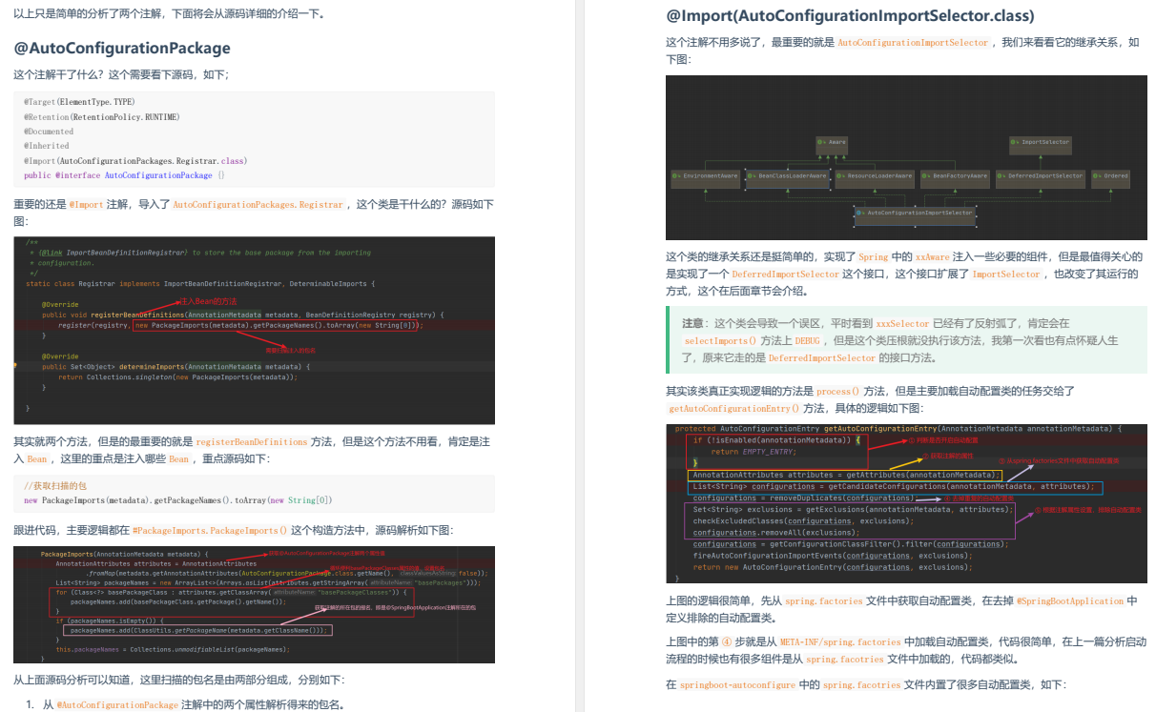The image size is (1156, 712).
Task: Click inline code registerBeanDefinitions
Action: (x=252, y=442)
